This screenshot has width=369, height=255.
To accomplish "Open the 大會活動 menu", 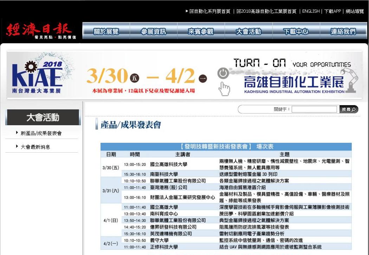I will [248, 31].
